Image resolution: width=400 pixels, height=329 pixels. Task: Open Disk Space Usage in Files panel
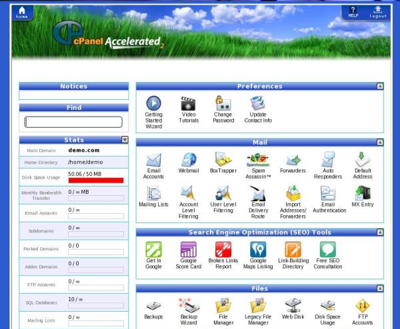click(327, 312)
